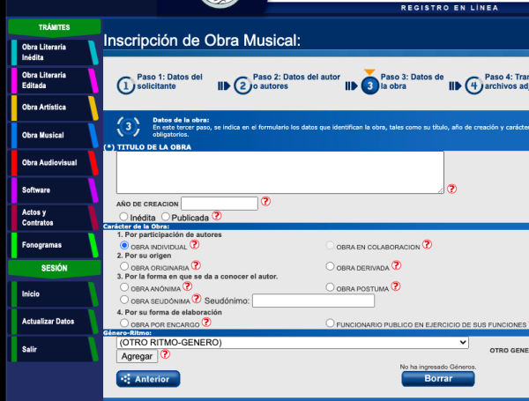Select Obra Póstuma radio button

(330, 287)
